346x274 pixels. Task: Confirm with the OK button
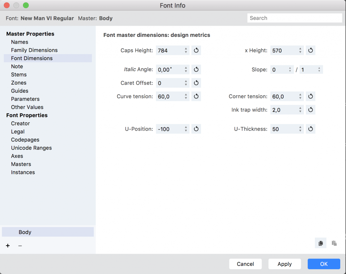[x=324, y=264]
